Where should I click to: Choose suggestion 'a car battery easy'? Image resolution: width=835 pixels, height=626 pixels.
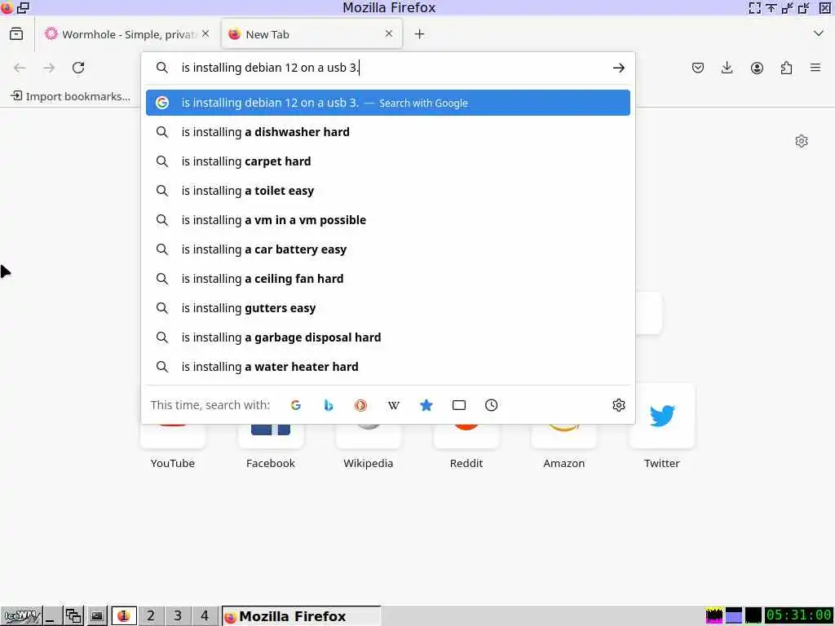(388, 249)
